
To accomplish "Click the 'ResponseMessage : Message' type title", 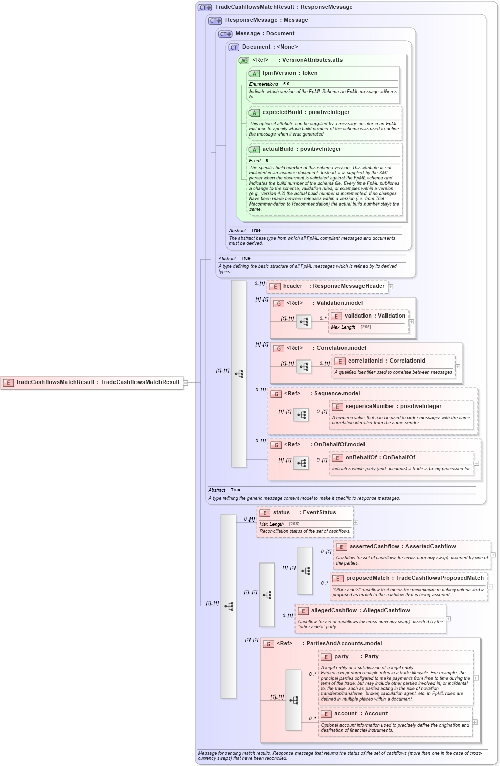I will coord(267,20).
